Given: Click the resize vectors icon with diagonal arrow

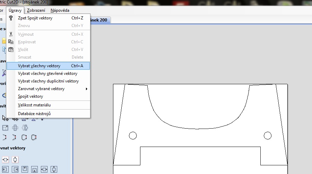Looking at the screenshot, I should [x=6, y=128].
